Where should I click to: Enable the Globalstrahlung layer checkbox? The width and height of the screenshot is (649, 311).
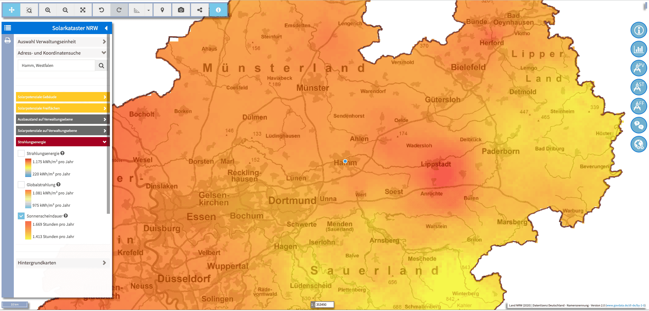pyautogui.click(x=21, y=185)
